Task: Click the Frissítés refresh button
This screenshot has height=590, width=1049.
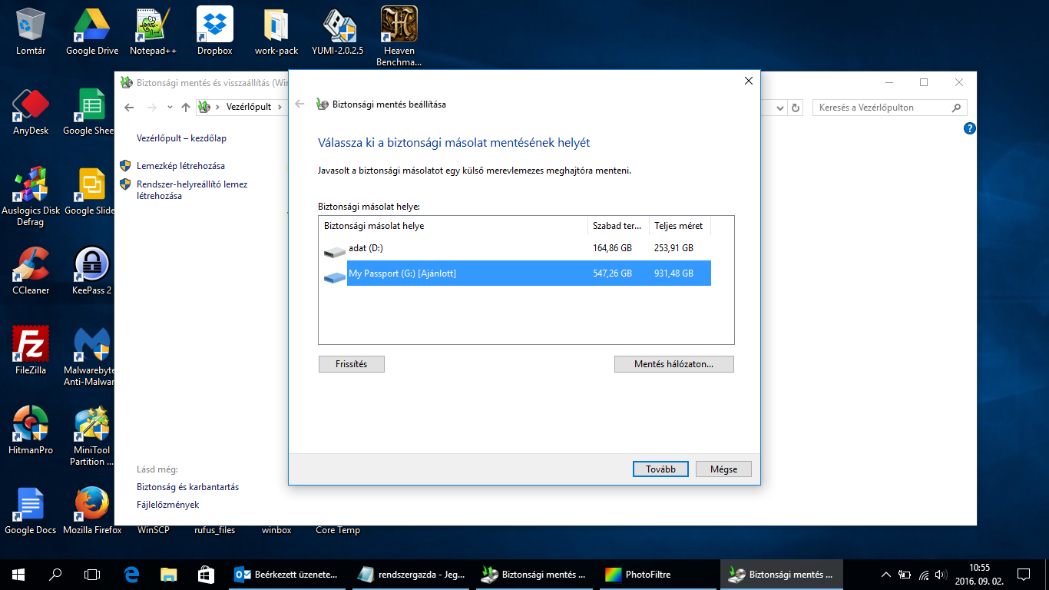Action: coord(351,364)
